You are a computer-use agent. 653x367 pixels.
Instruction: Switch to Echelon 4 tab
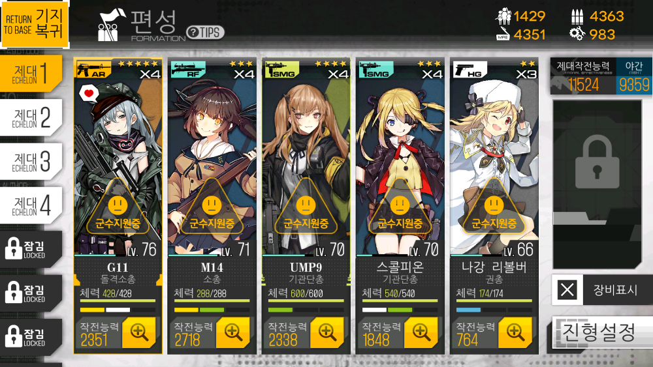click(31, 205)
